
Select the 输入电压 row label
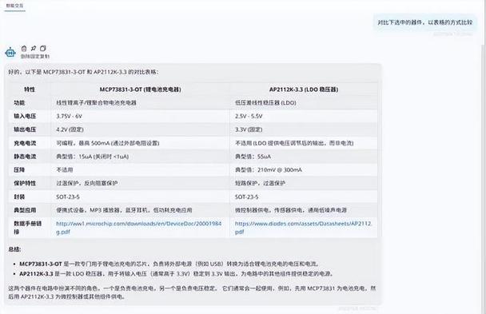(25, 116)
